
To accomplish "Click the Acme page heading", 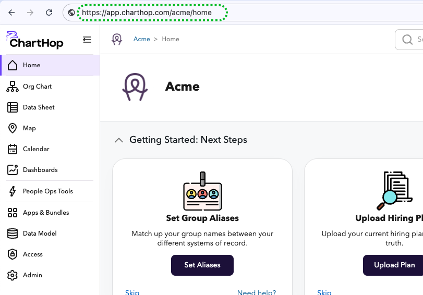I will [183, 87].
